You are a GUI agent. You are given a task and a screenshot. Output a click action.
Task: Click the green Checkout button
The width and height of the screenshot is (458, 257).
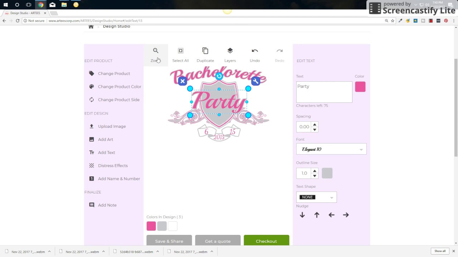(x=266, y=241)
